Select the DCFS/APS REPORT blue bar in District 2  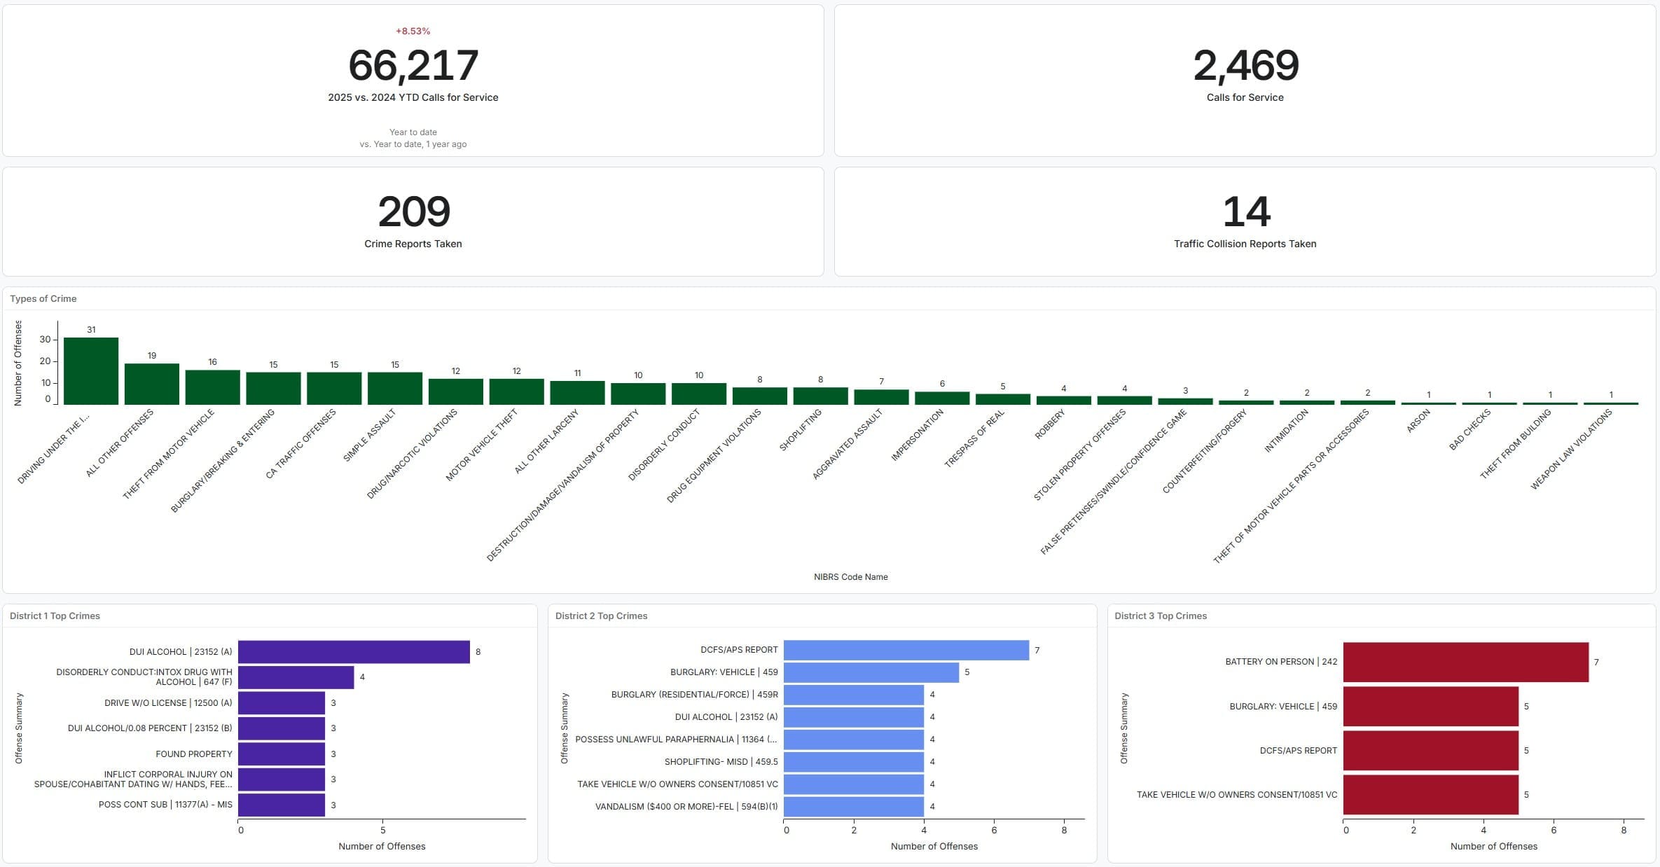coord(906,650)
